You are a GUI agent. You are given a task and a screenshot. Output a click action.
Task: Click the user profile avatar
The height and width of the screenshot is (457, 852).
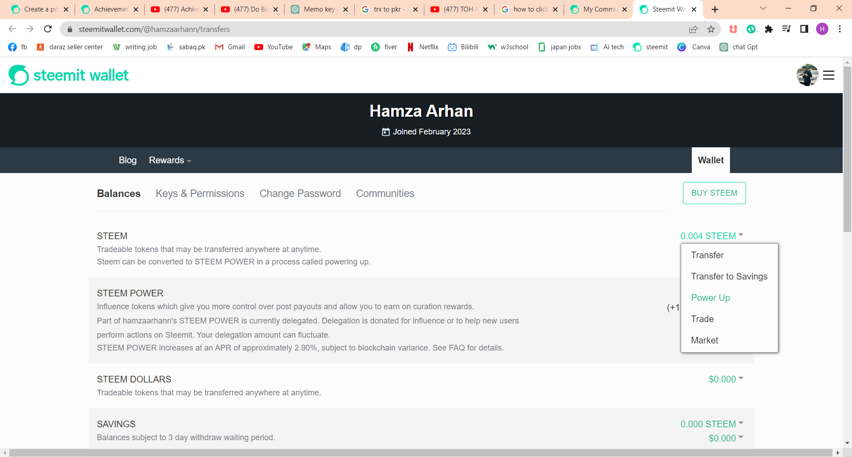807,75
